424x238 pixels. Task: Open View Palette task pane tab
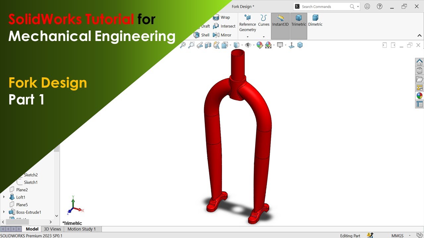[x=419, y=88]
